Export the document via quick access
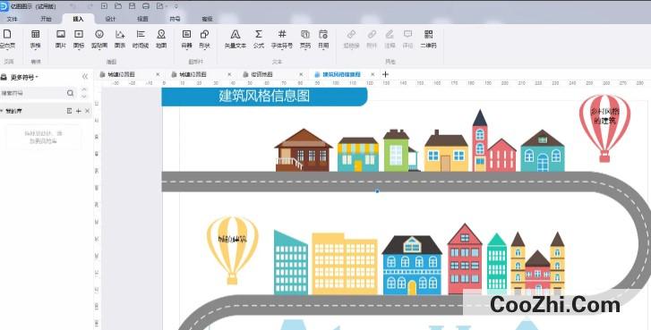 (160, 6)
